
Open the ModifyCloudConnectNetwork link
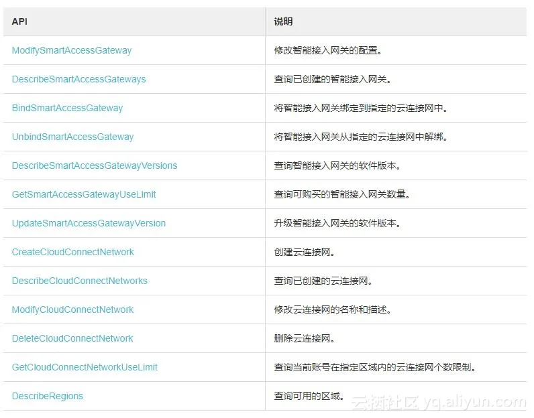tap(72, 310)
